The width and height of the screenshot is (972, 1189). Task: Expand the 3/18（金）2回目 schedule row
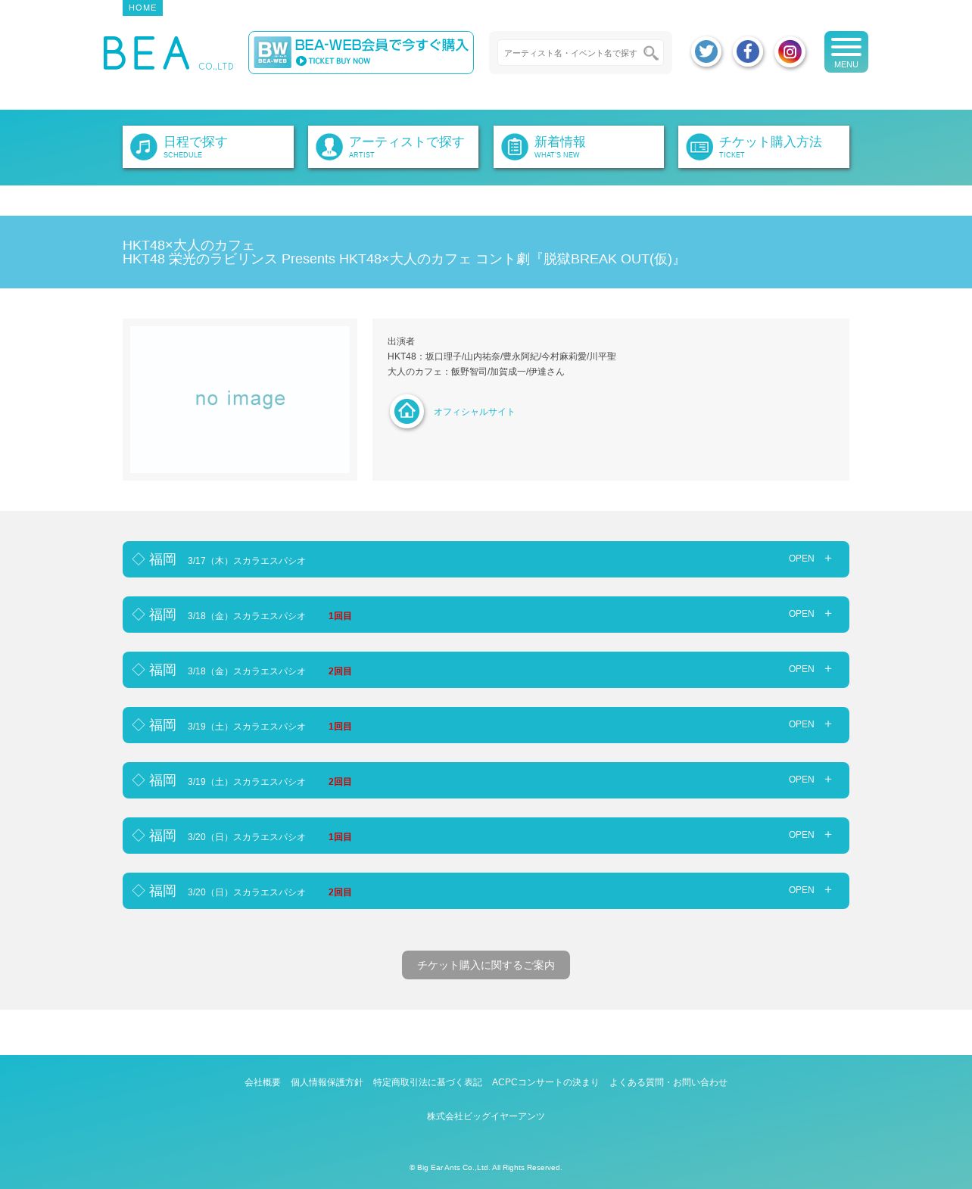486,670
